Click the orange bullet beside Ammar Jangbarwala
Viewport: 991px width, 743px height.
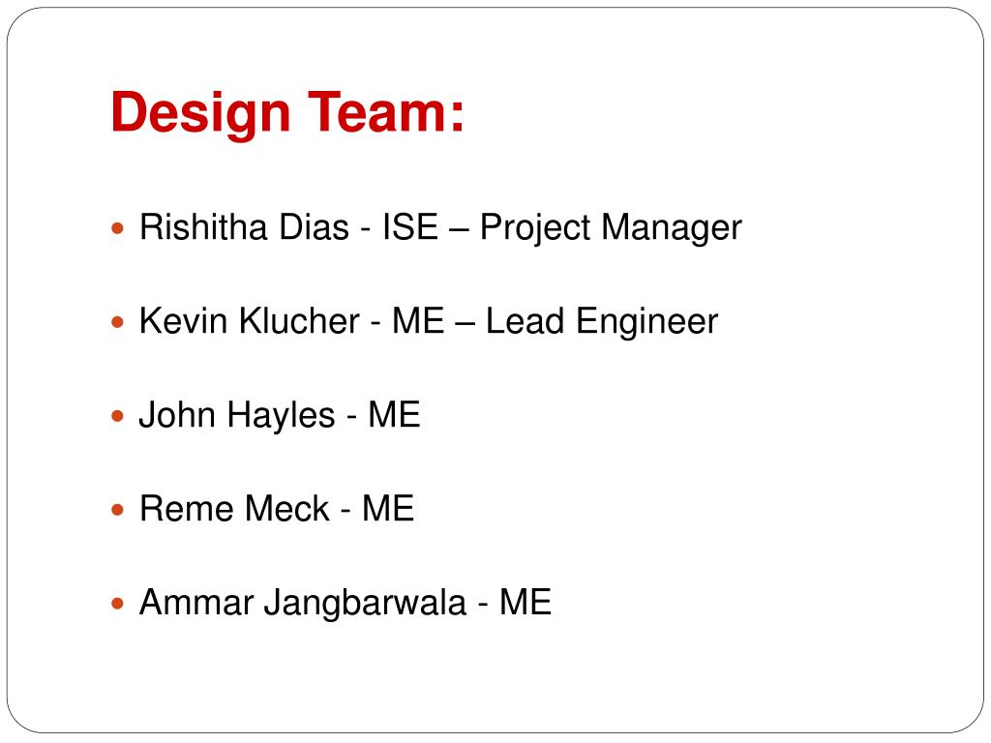click(x=117, y=604)
